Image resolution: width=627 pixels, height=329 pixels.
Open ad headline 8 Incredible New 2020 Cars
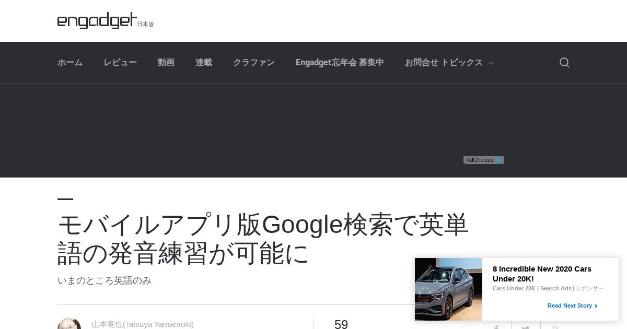tap(542, 274)
